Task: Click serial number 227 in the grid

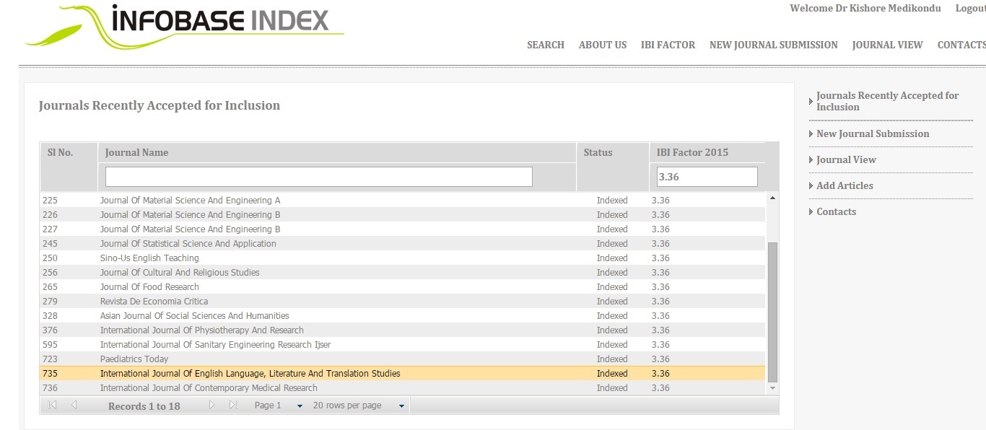Action: pos(50,229)
